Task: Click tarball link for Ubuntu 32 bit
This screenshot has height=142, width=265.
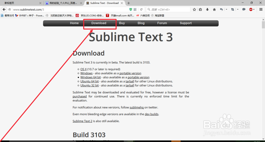Action: click(x=130, y=85)
